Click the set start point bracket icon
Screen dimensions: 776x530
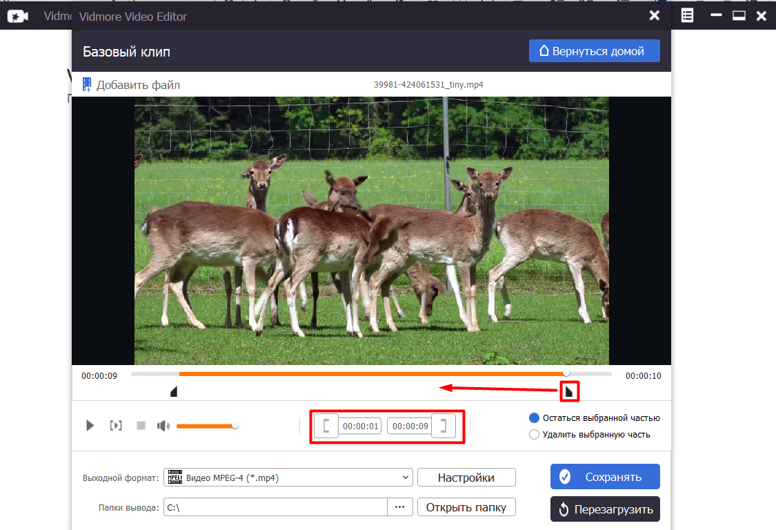[x=328, y=426]
